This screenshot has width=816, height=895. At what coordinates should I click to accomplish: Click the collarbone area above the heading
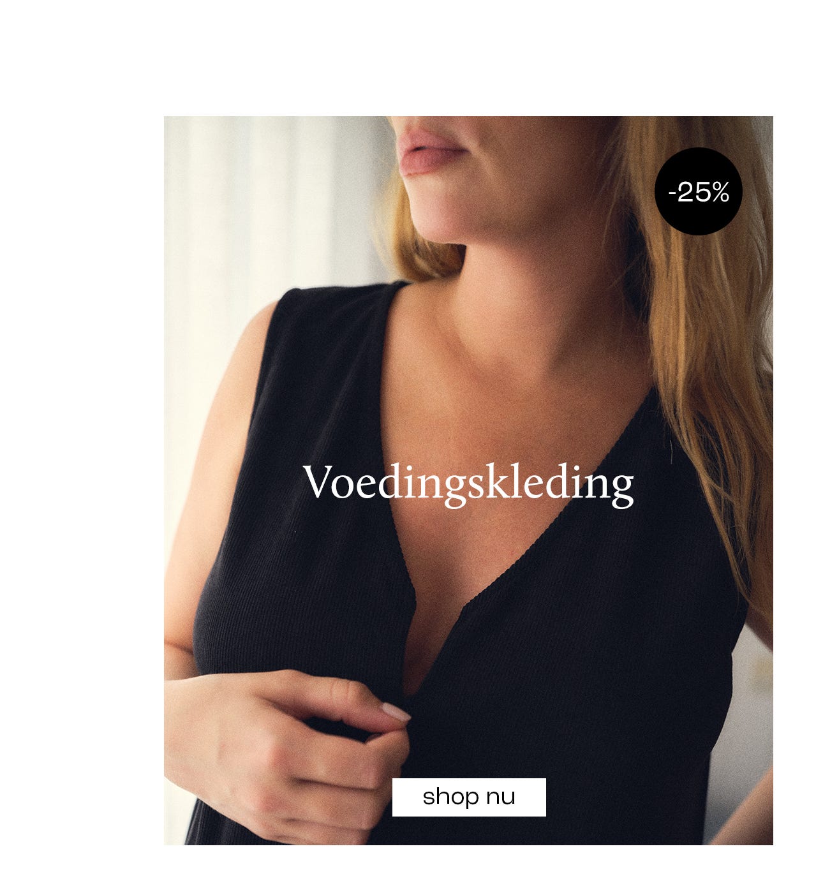[510, 396]
